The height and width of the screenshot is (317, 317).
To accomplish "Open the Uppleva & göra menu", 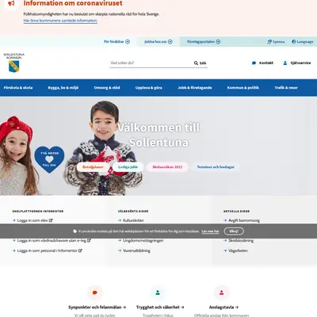I will (149, 88).
